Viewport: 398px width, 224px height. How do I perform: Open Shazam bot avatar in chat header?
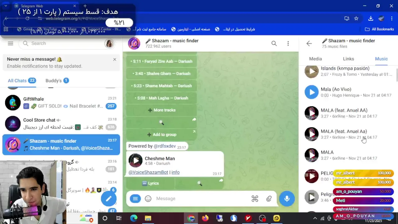click(x=134, y=44)
